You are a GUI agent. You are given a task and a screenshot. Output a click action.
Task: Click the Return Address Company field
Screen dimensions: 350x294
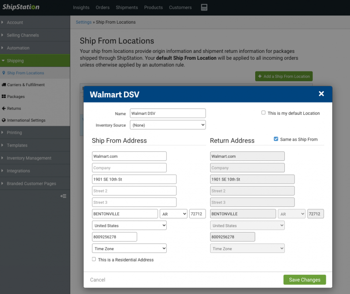click(247, 168)
